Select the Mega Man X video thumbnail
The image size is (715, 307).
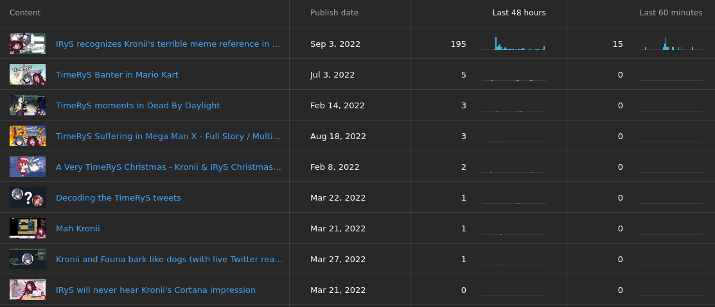point(28,136)
